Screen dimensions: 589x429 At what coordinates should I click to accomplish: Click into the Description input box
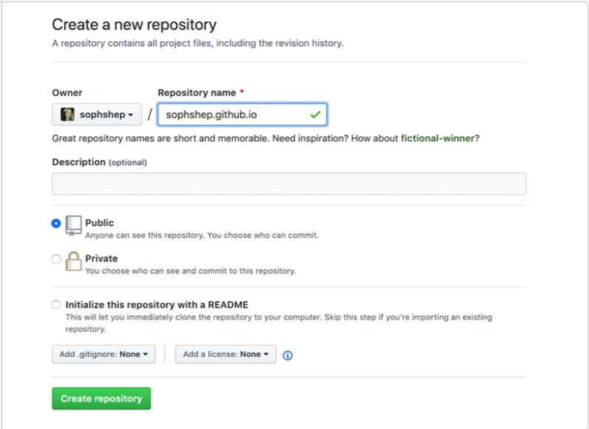(289, 184)
